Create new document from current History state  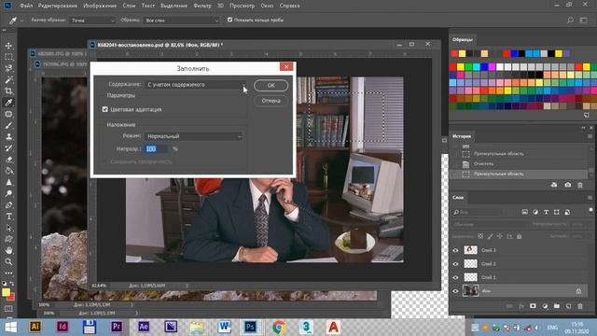point(554,185)
